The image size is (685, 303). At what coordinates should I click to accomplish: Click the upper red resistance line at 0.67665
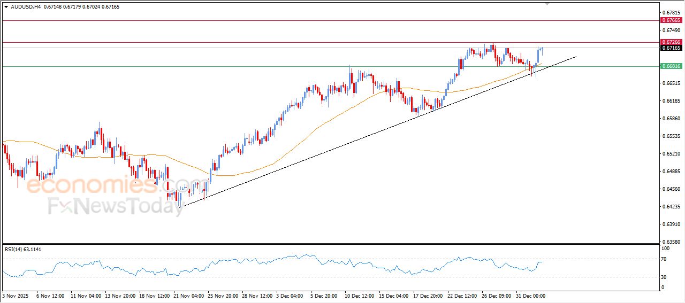(321, 20)
